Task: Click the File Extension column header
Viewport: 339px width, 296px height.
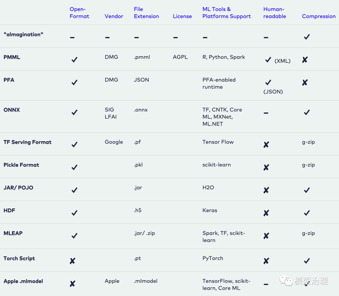Action: pos(146,13)
